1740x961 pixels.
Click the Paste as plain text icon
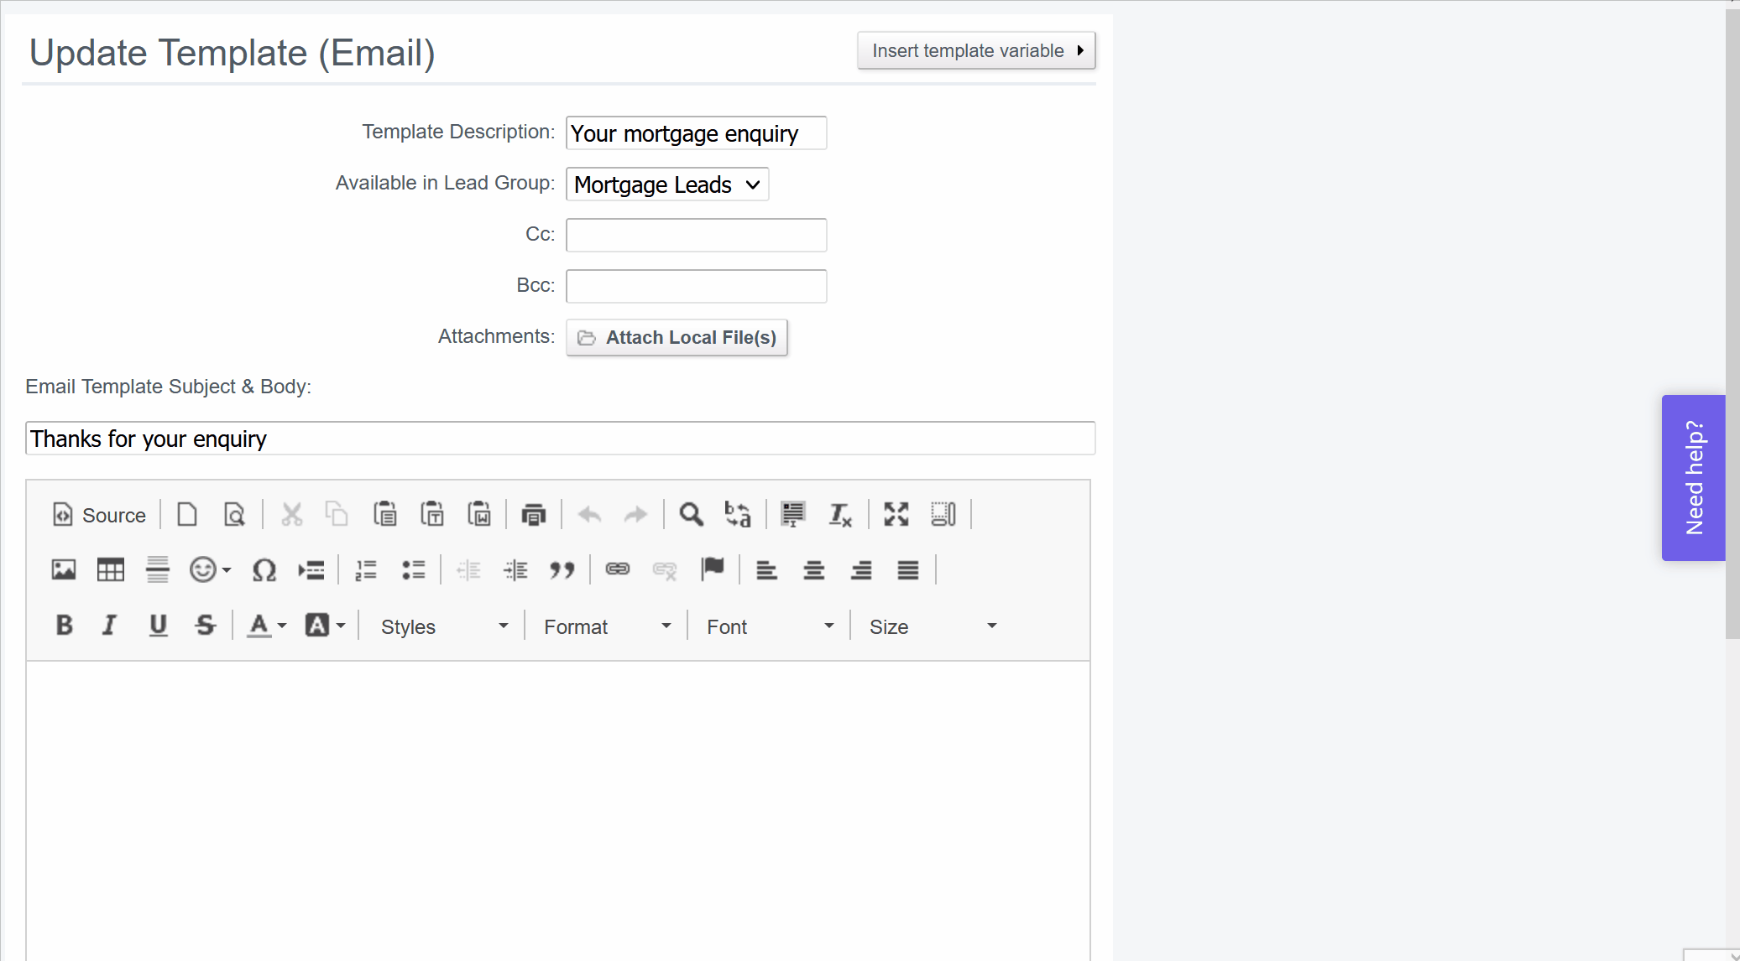(x=432, y=514)
